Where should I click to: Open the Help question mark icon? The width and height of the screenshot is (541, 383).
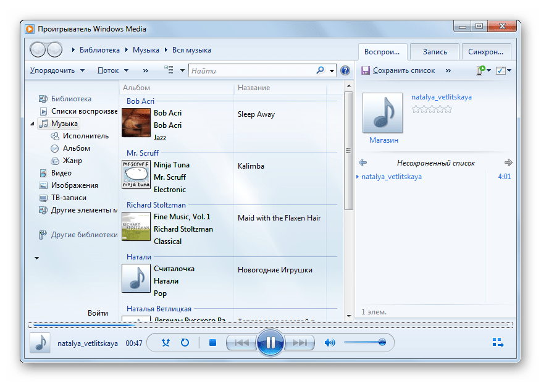click(x=345, y=70)
